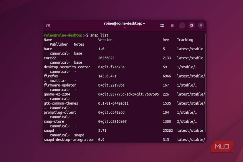This screenshot has height=162, width=243.
Task: Click the gnome-42-2204 package name
Action: (x=57, y=94)
